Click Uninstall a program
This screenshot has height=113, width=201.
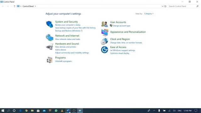[63, 61]
